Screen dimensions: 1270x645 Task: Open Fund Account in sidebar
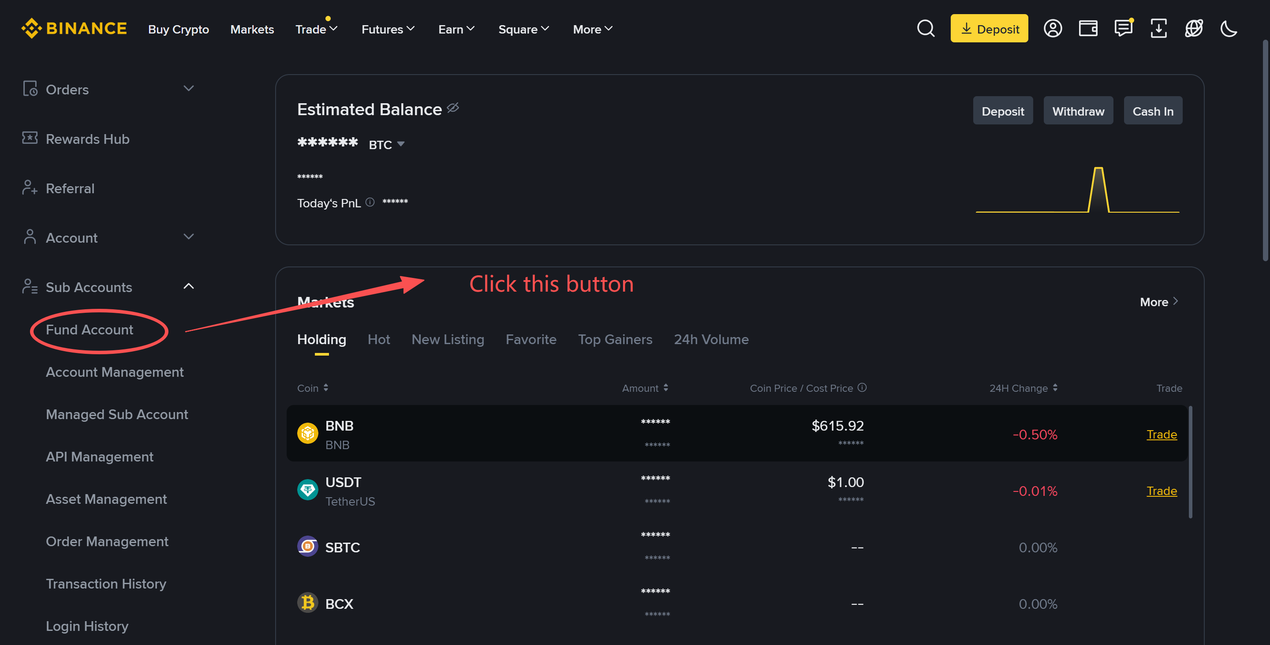89,330
